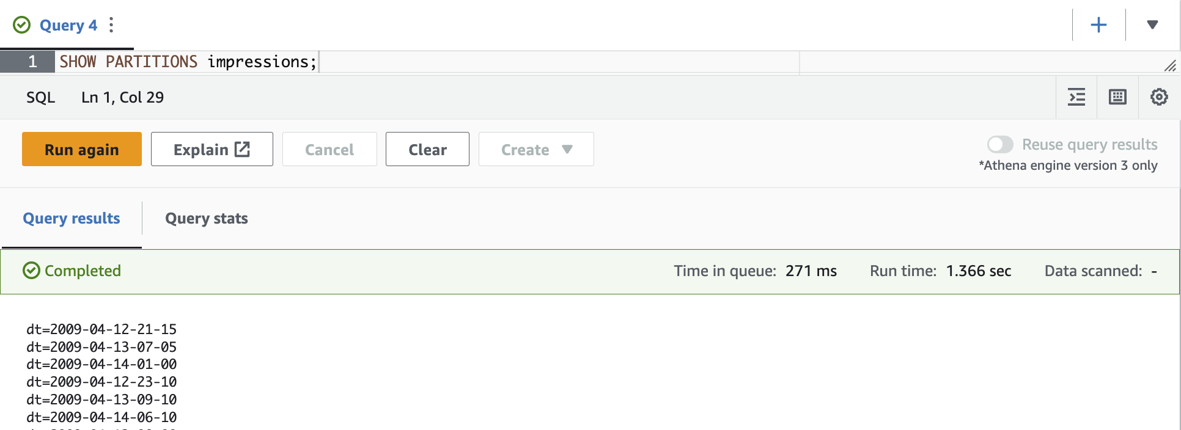Click the green check icon beside Query 4
The image size is (1181, 430).
click(x=22, y=25)
